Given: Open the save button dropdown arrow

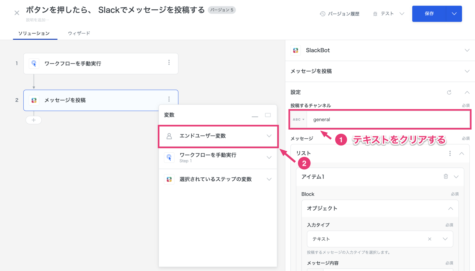Looking at the screenshot, I should coord(454,14).
